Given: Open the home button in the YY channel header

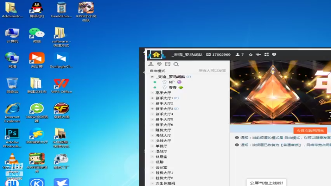Looking at the screenshot, I should click(x=156, y=55).
